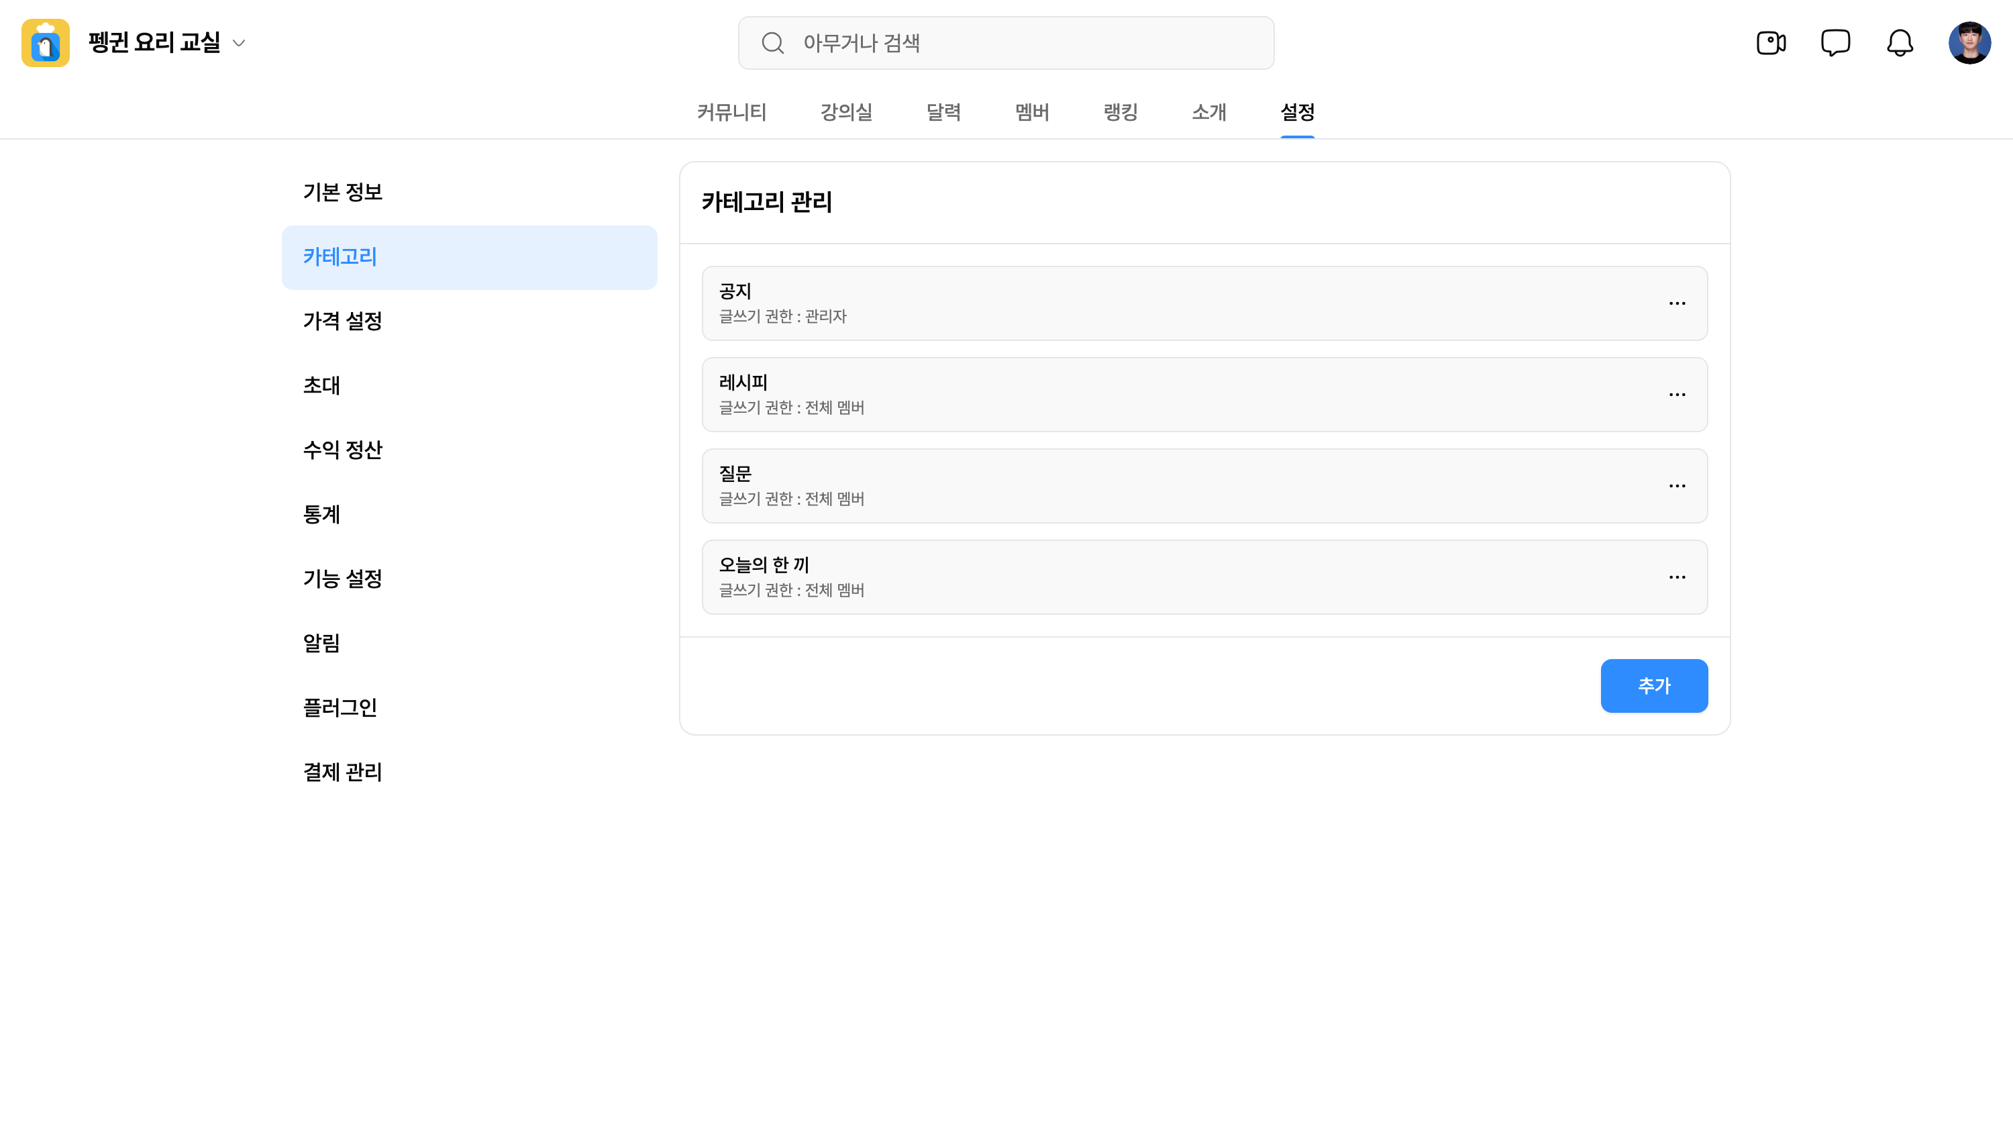Open more options for 레시피 category
Viewport: 2013px width, 1141px height.
coord(1676,394)
